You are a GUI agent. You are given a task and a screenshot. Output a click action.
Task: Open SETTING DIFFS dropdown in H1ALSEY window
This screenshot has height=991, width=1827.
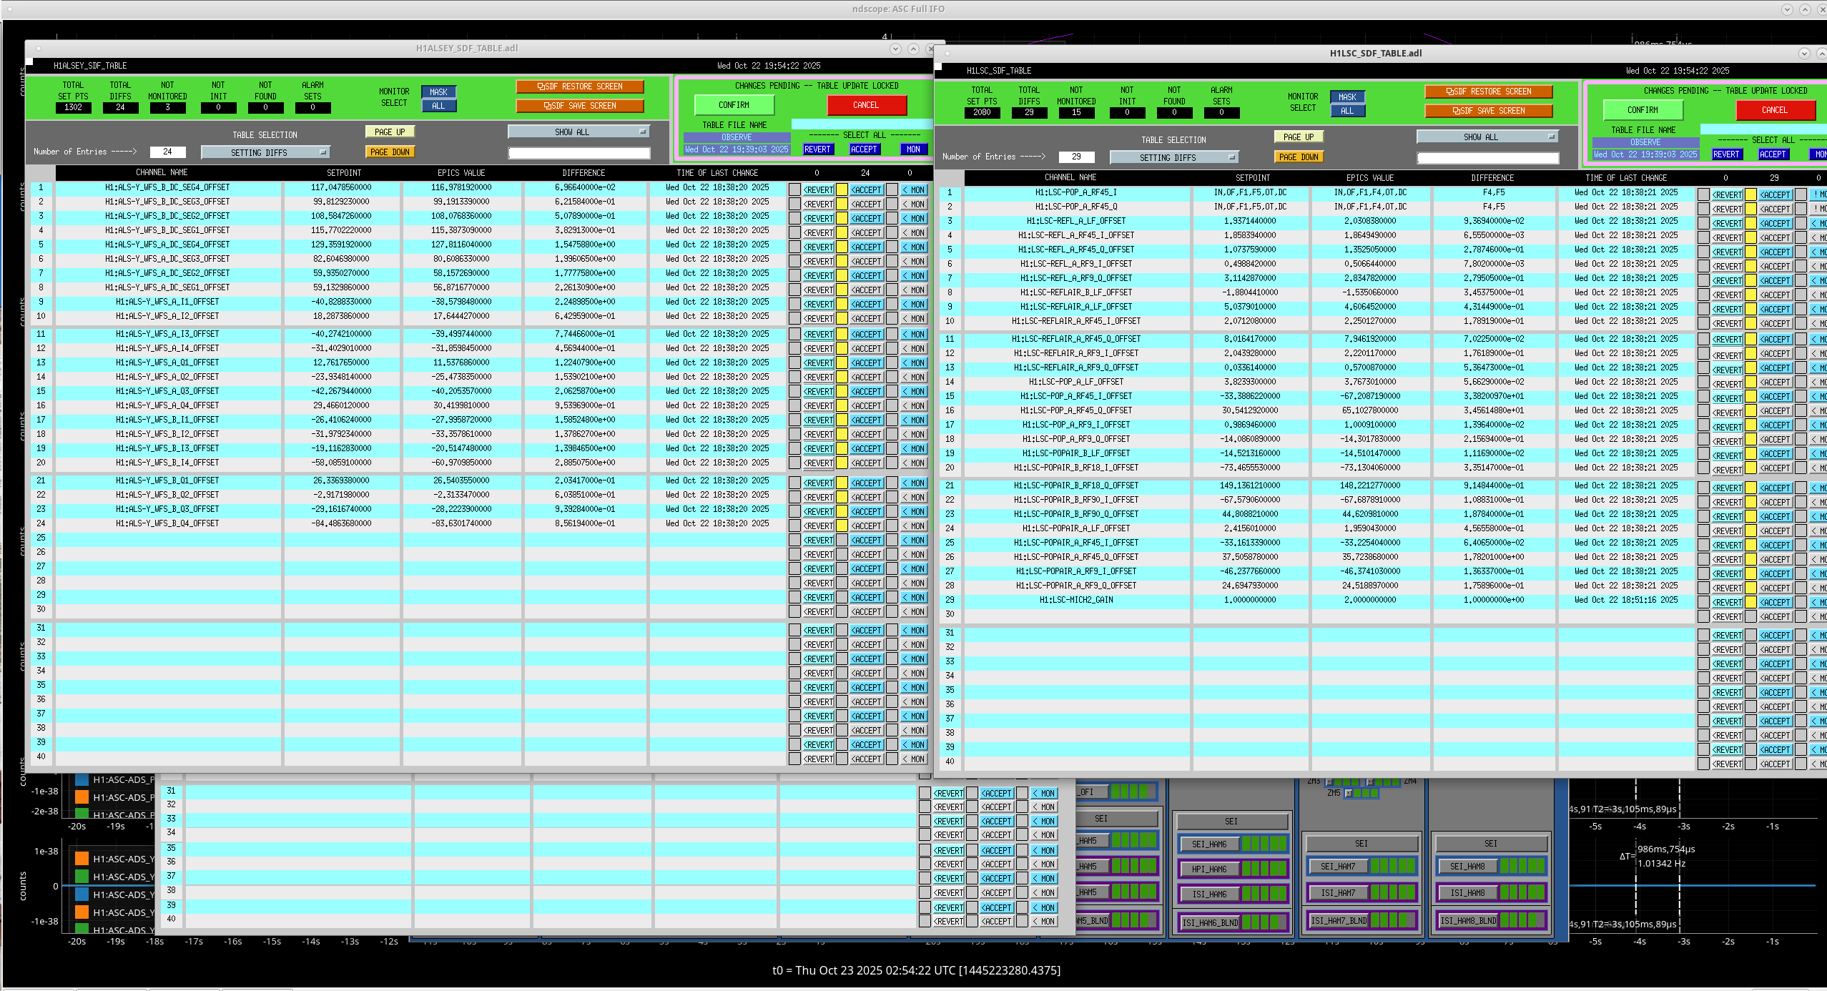pyautogui.click(x=265, y=152)
